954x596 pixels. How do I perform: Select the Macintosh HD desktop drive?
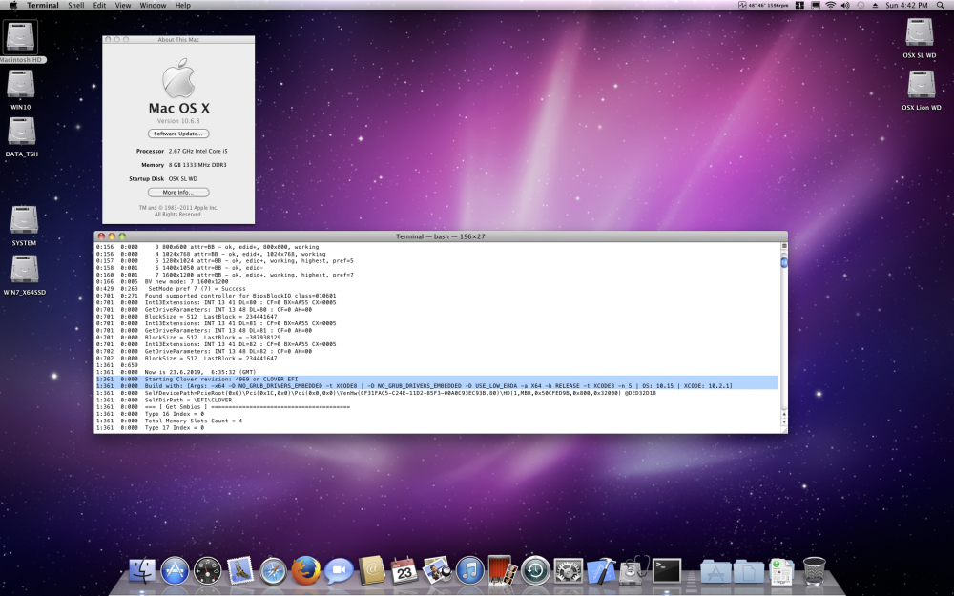[21, 41]
